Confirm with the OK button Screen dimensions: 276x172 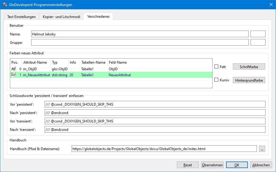[x=237, y=165]
